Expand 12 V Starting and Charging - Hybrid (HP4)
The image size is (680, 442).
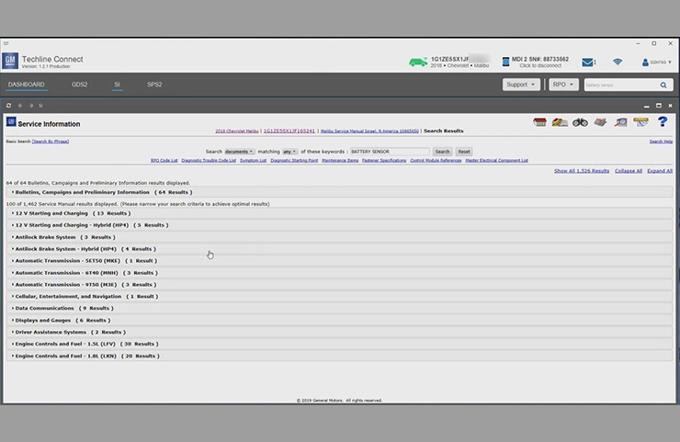coord(339,225)
